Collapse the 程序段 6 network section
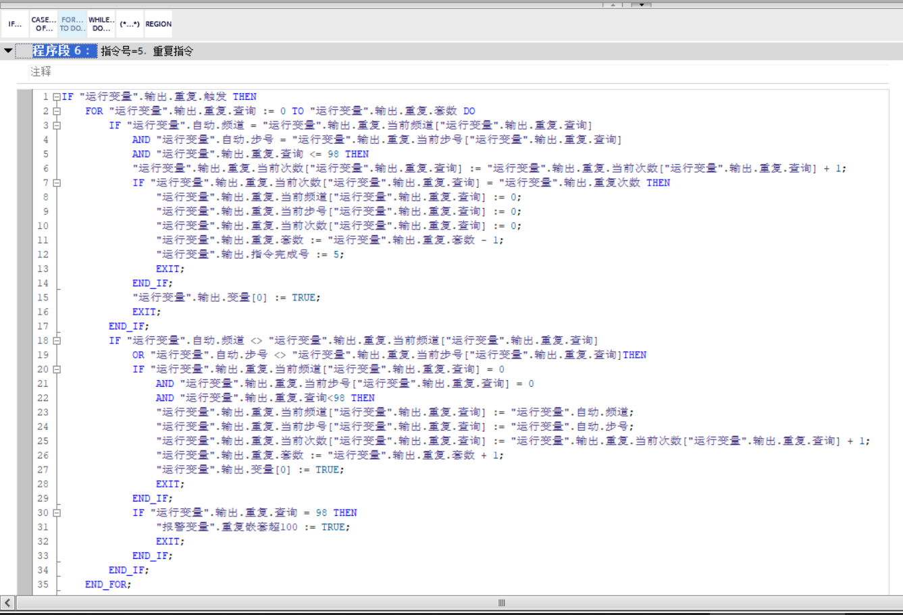This screenshot has width=903, height=615. tap(8, 51)
